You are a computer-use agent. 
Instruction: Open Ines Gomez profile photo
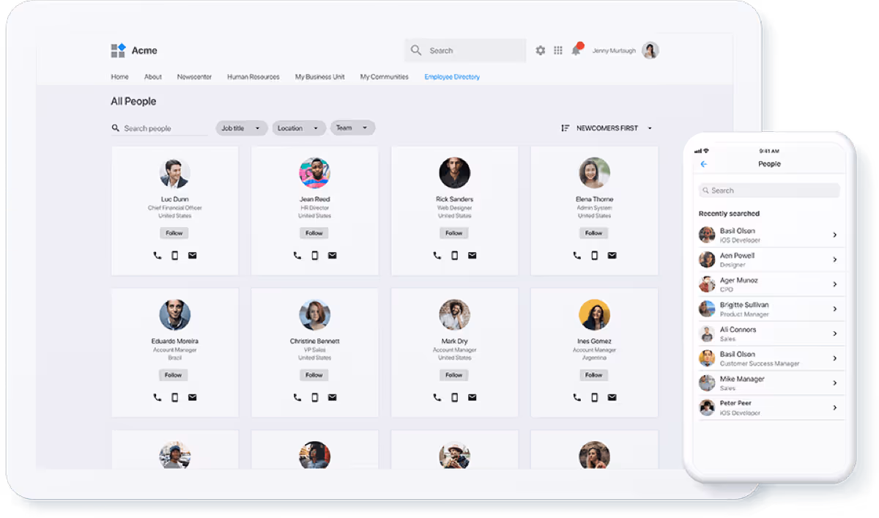(594, 315)
